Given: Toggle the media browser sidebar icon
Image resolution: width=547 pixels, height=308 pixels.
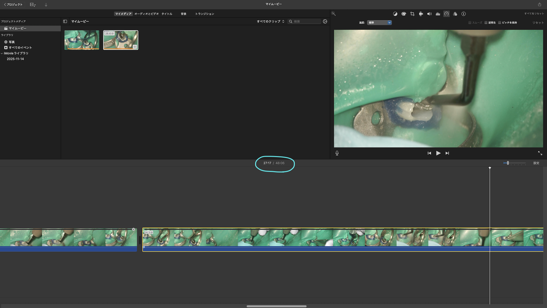Looking at the screenshot, I should [65, 21].
